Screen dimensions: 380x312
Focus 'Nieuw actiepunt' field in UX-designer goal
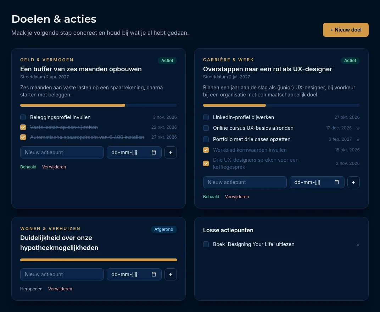245,182
